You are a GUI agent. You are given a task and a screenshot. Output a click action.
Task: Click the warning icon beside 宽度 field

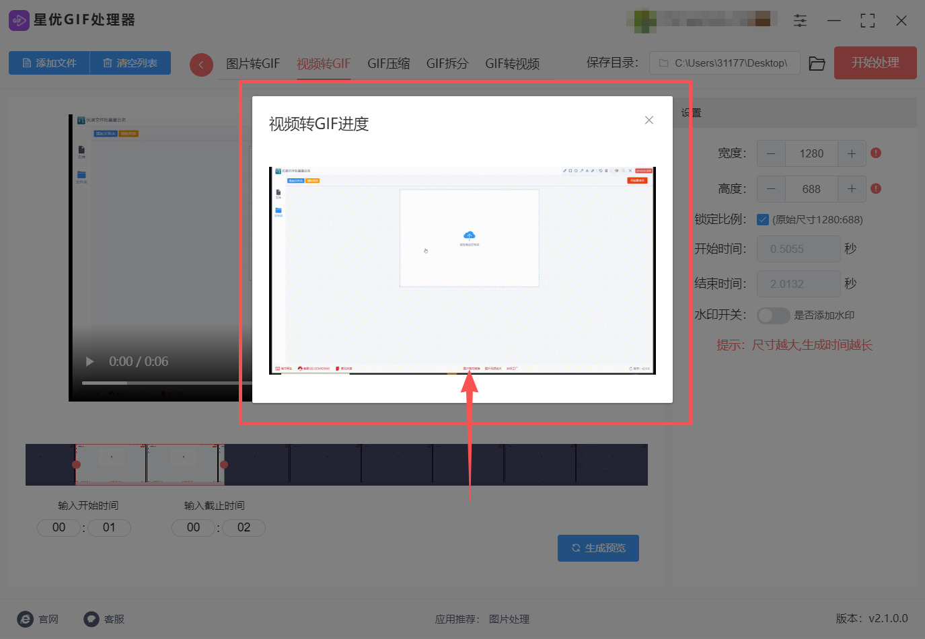pos(875,153)
